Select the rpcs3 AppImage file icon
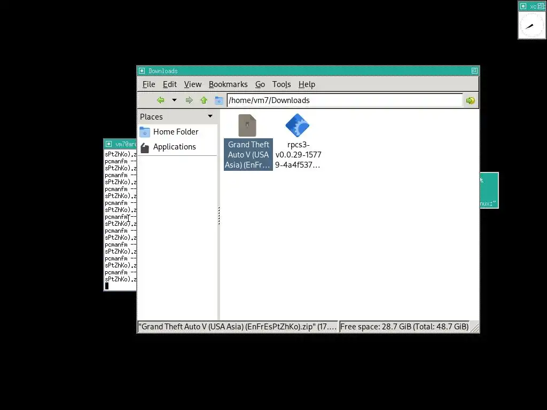Screen dimensions: 547x410 [x=297, y=125]
